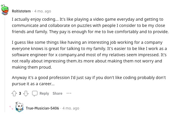This screenshot has height=116, width=173.
Task: Click the vote score number 3
Action: (x=20, y=94)
